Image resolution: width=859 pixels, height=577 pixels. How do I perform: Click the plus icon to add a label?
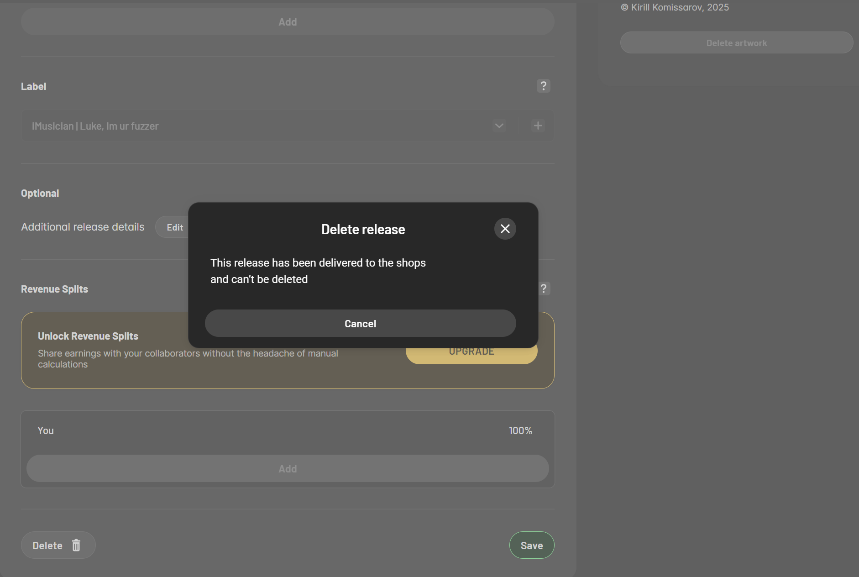point(538,126)
